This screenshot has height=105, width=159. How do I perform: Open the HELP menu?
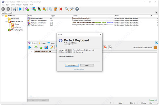31,5
